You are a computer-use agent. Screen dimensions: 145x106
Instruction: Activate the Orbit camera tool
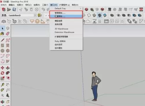(3, 102)
